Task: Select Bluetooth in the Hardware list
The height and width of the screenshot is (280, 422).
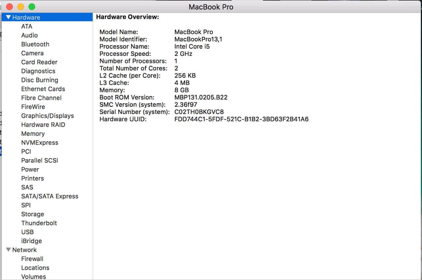Action: pos(35,44)
